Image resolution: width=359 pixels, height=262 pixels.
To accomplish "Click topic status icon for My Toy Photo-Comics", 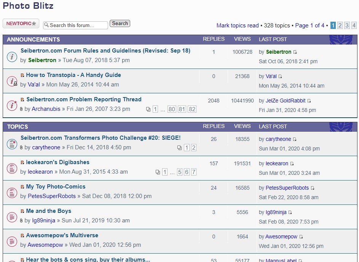I will 12,193.
